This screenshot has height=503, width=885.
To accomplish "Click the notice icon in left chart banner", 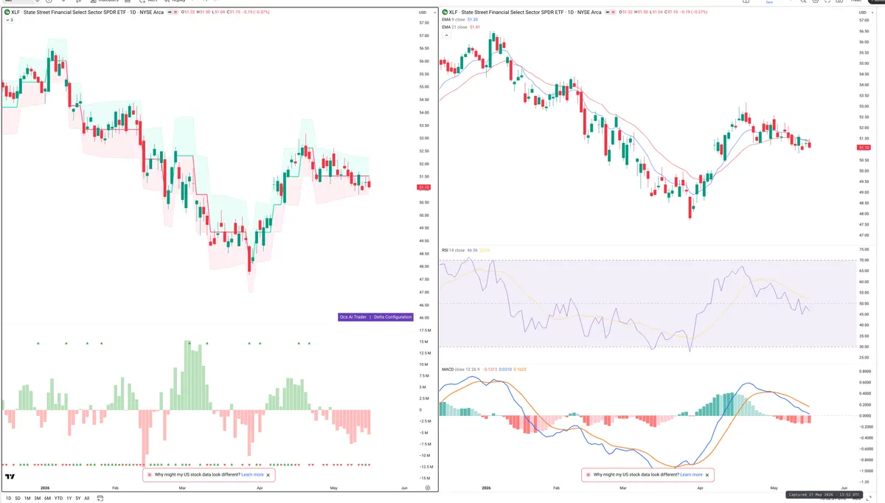I will 150,475.
